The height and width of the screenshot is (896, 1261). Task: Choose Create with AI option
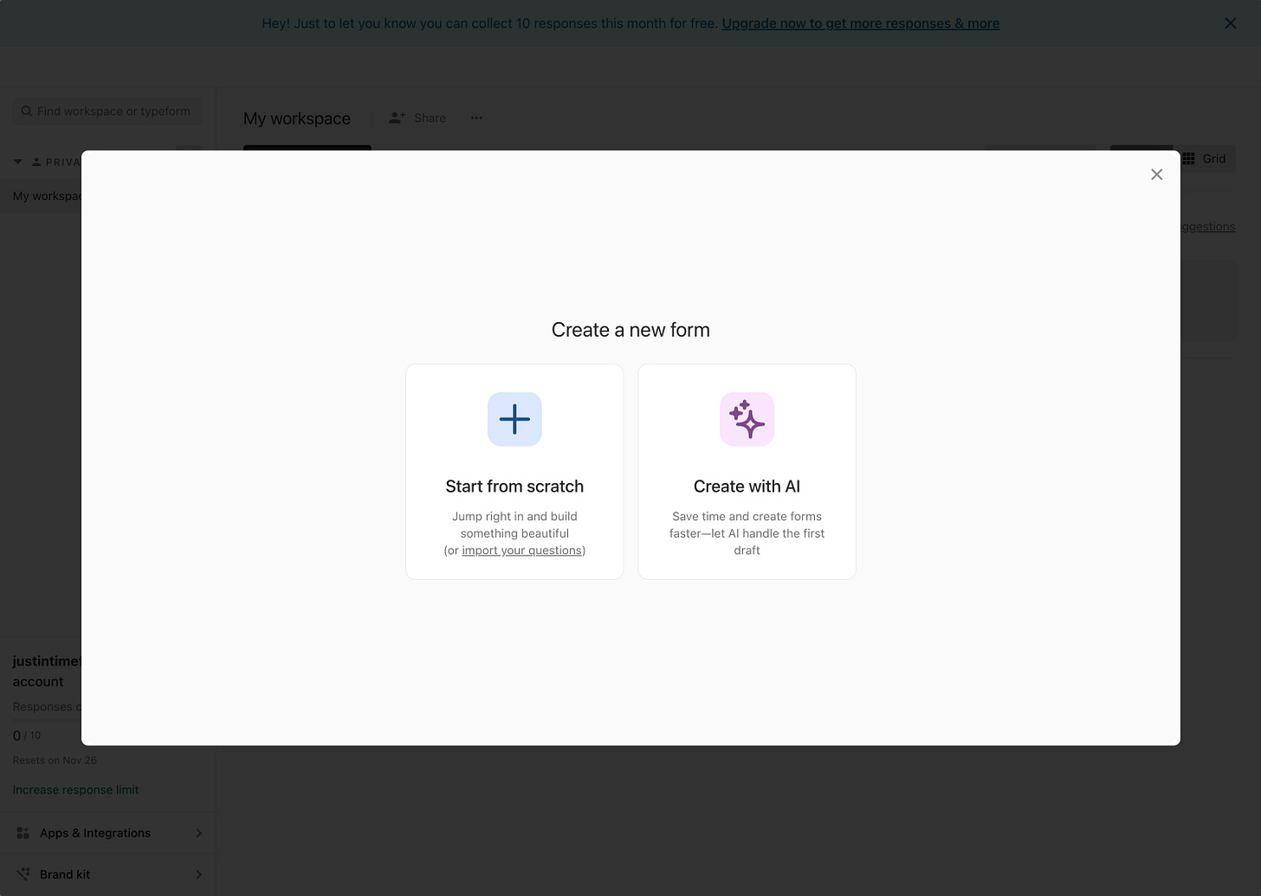tap(747, 472)
